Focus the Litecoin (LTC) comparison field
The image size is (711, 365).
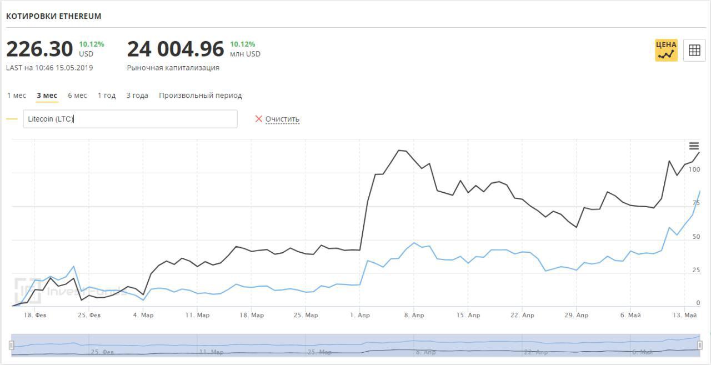(x=130, y=119)
